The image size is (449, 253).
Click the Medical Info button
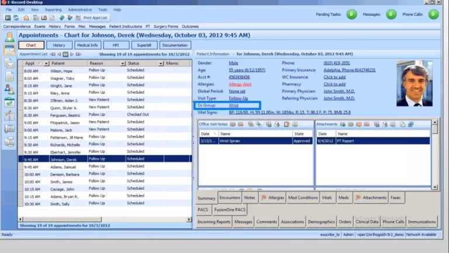(x=87, y=45)
